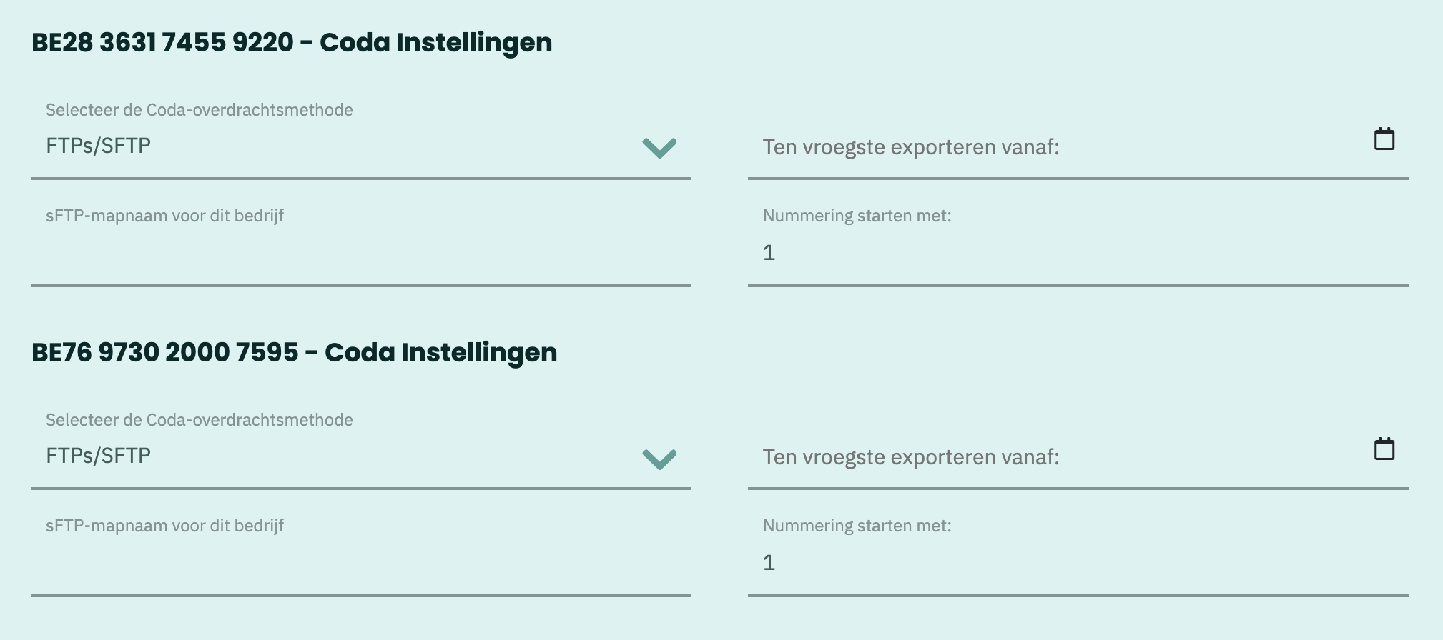Click 'sFTP-mapnaam voor dit bedrijf' label under BE28
The image size is (1443, 640).
[165, 216]
